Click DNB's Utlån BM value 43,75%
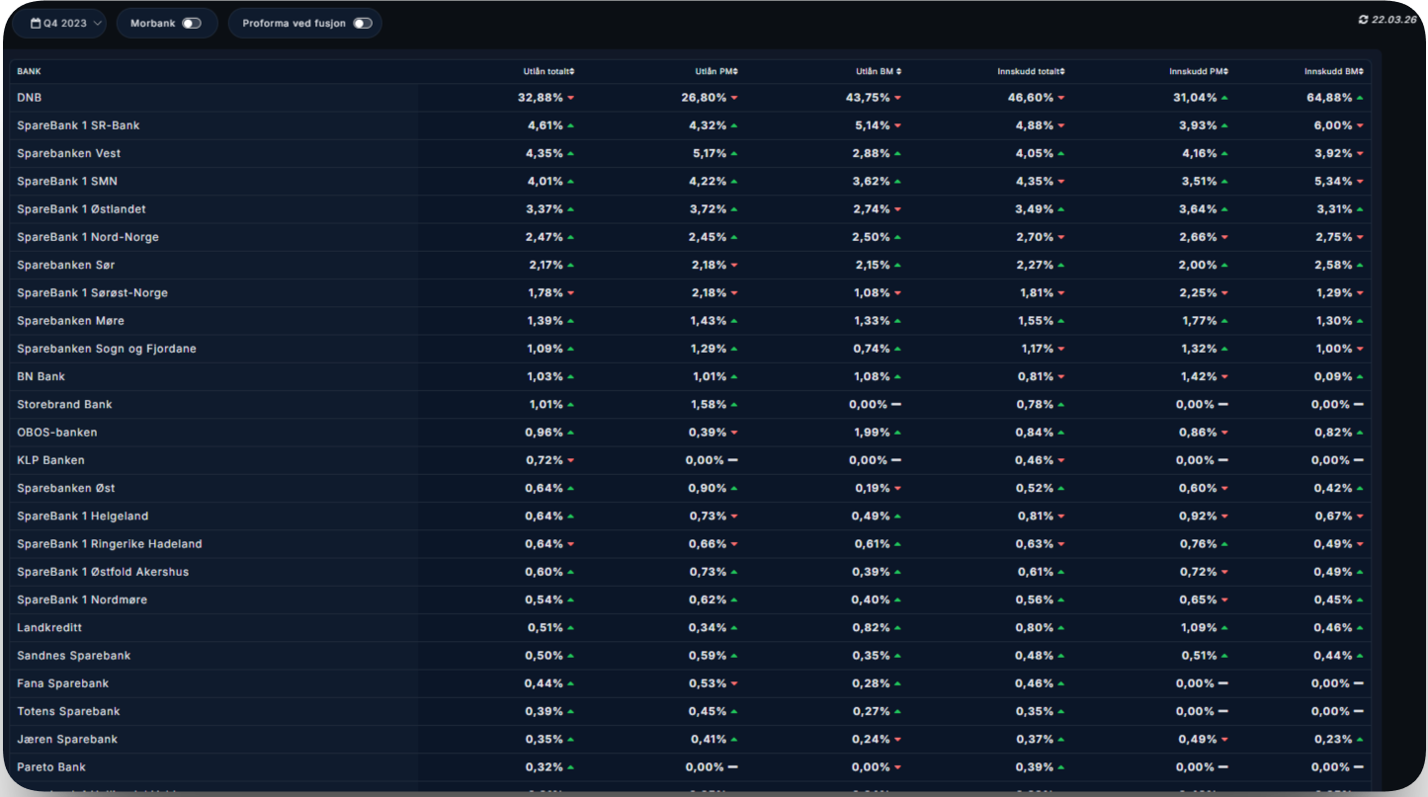Image resolution: width=1428 pixels, height=797 pixels. 868,98
